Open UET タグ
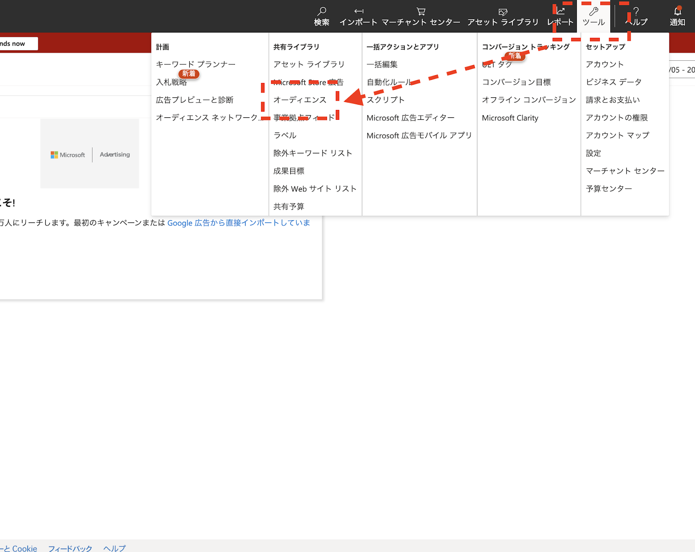 click(497, 64)
